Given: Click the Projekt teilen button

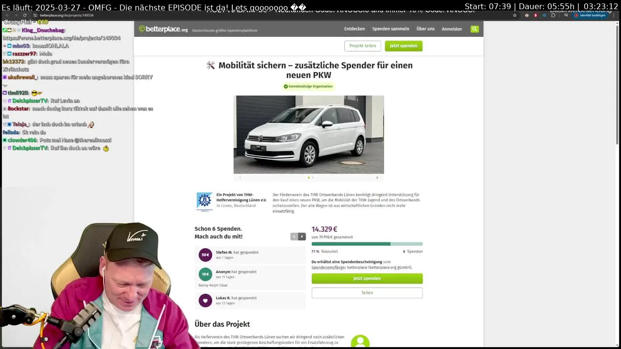Looking at the screenshot, I should 363,46.
